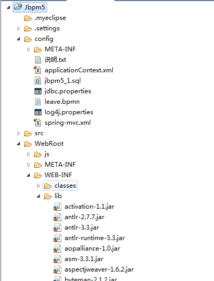The image size is (214, 281).
Task: Click the src folder icon
Action: click(28, 133)
